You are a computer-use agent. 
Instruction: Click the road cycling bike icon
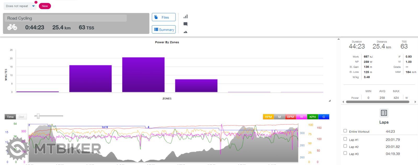click(x=12, y=27)
